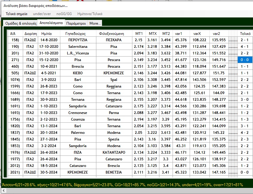Switch to the Ομάδες & επιλογές tab
This screenshot has width=253, height=194.
click(21, 23)
